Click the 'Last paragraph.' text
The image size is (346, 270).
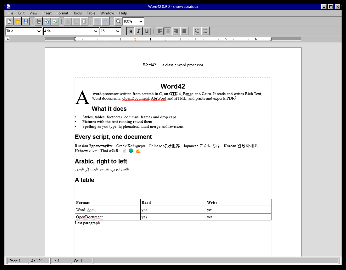point(88,223)
